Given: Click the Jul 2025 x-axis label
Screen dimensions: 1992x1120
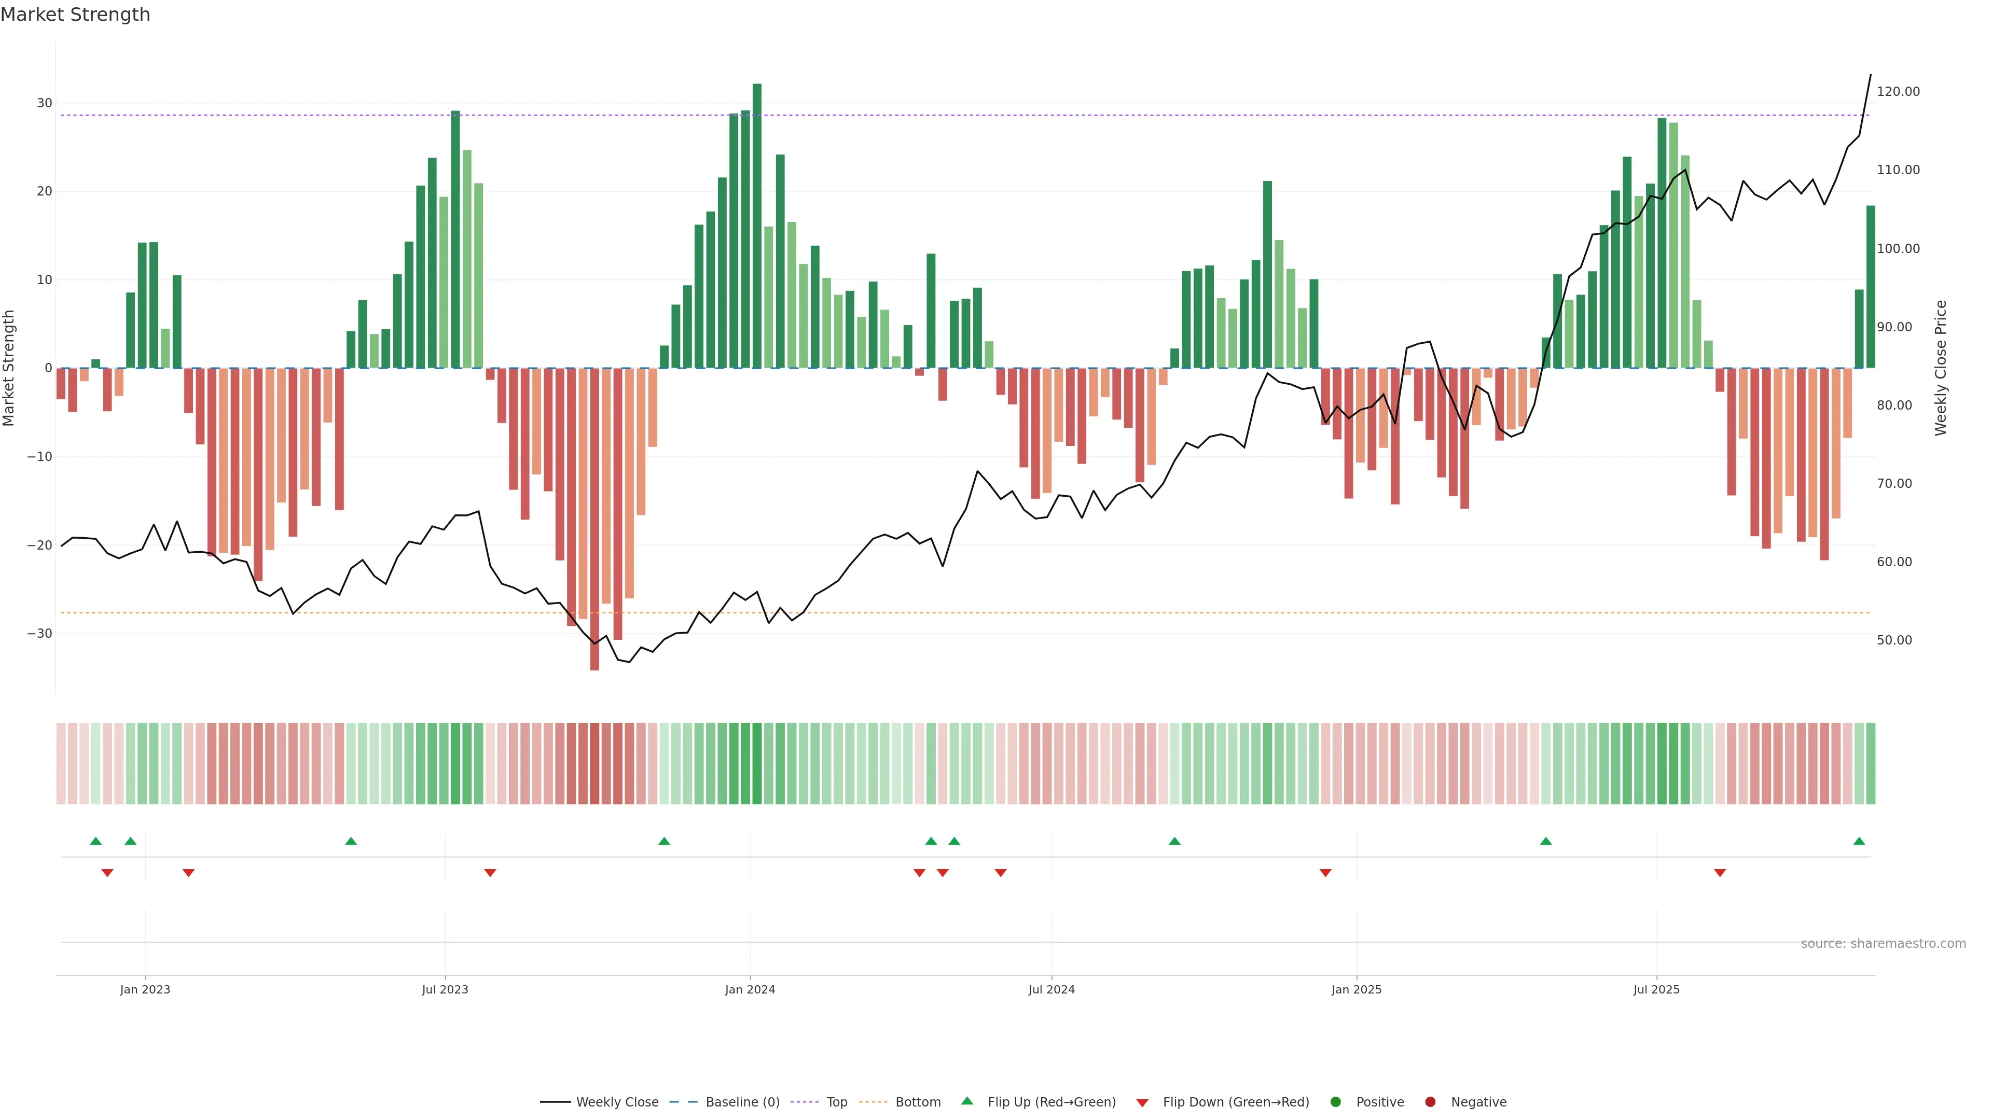Looking at the screenshot, I should [1656, 989].
